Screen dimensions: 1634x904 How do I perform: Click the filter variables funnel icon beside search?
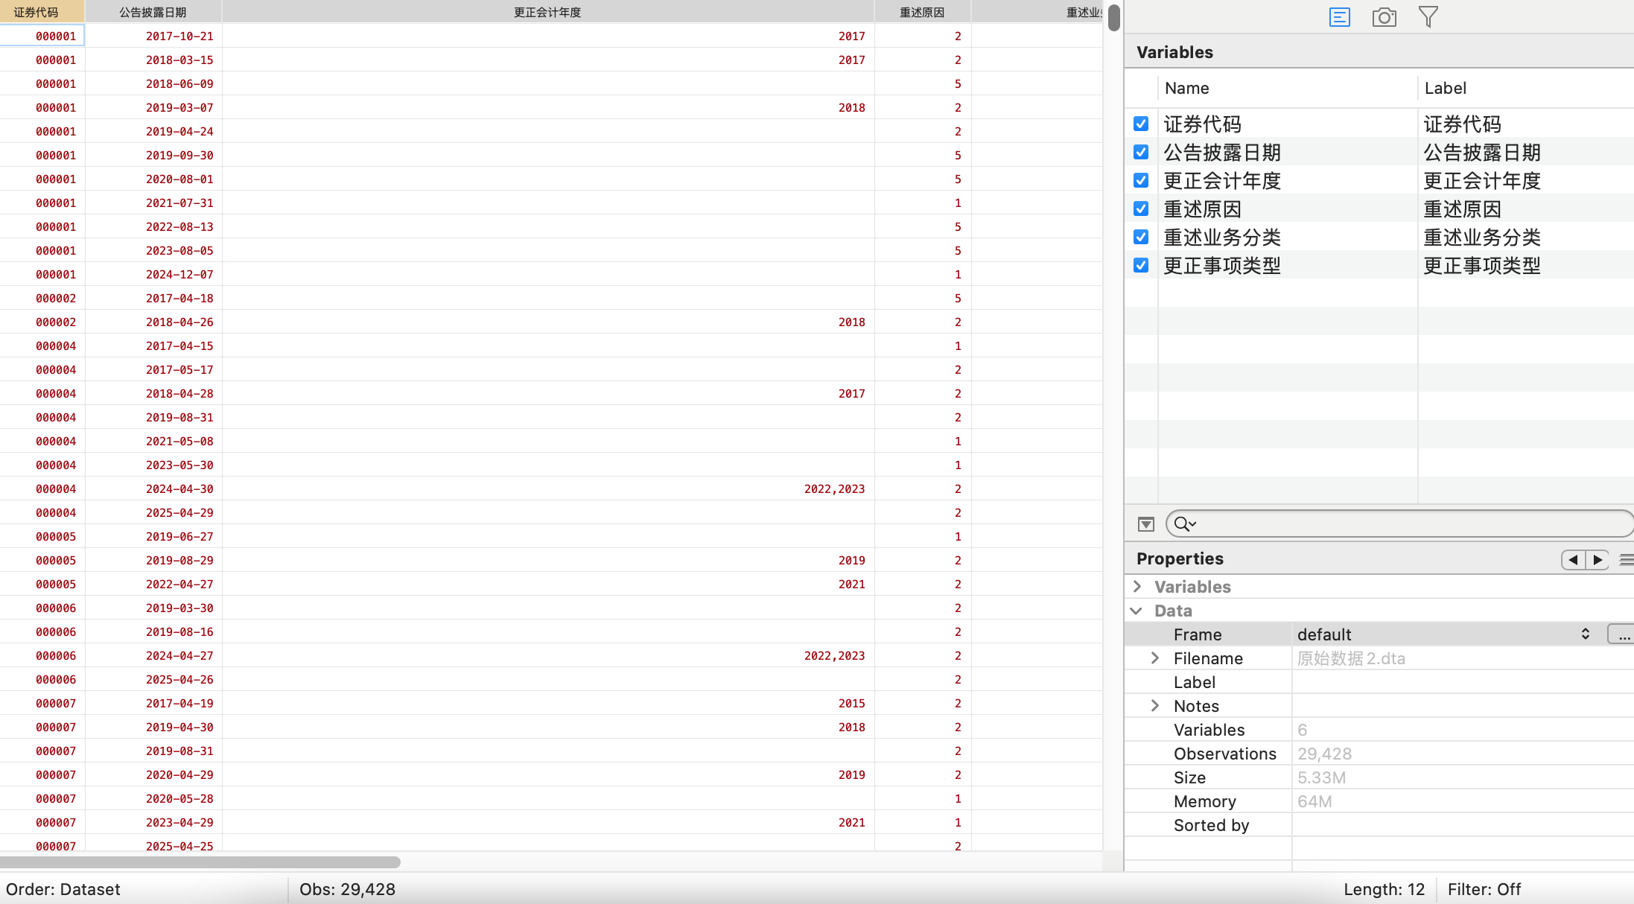[x=1145, y=524]
